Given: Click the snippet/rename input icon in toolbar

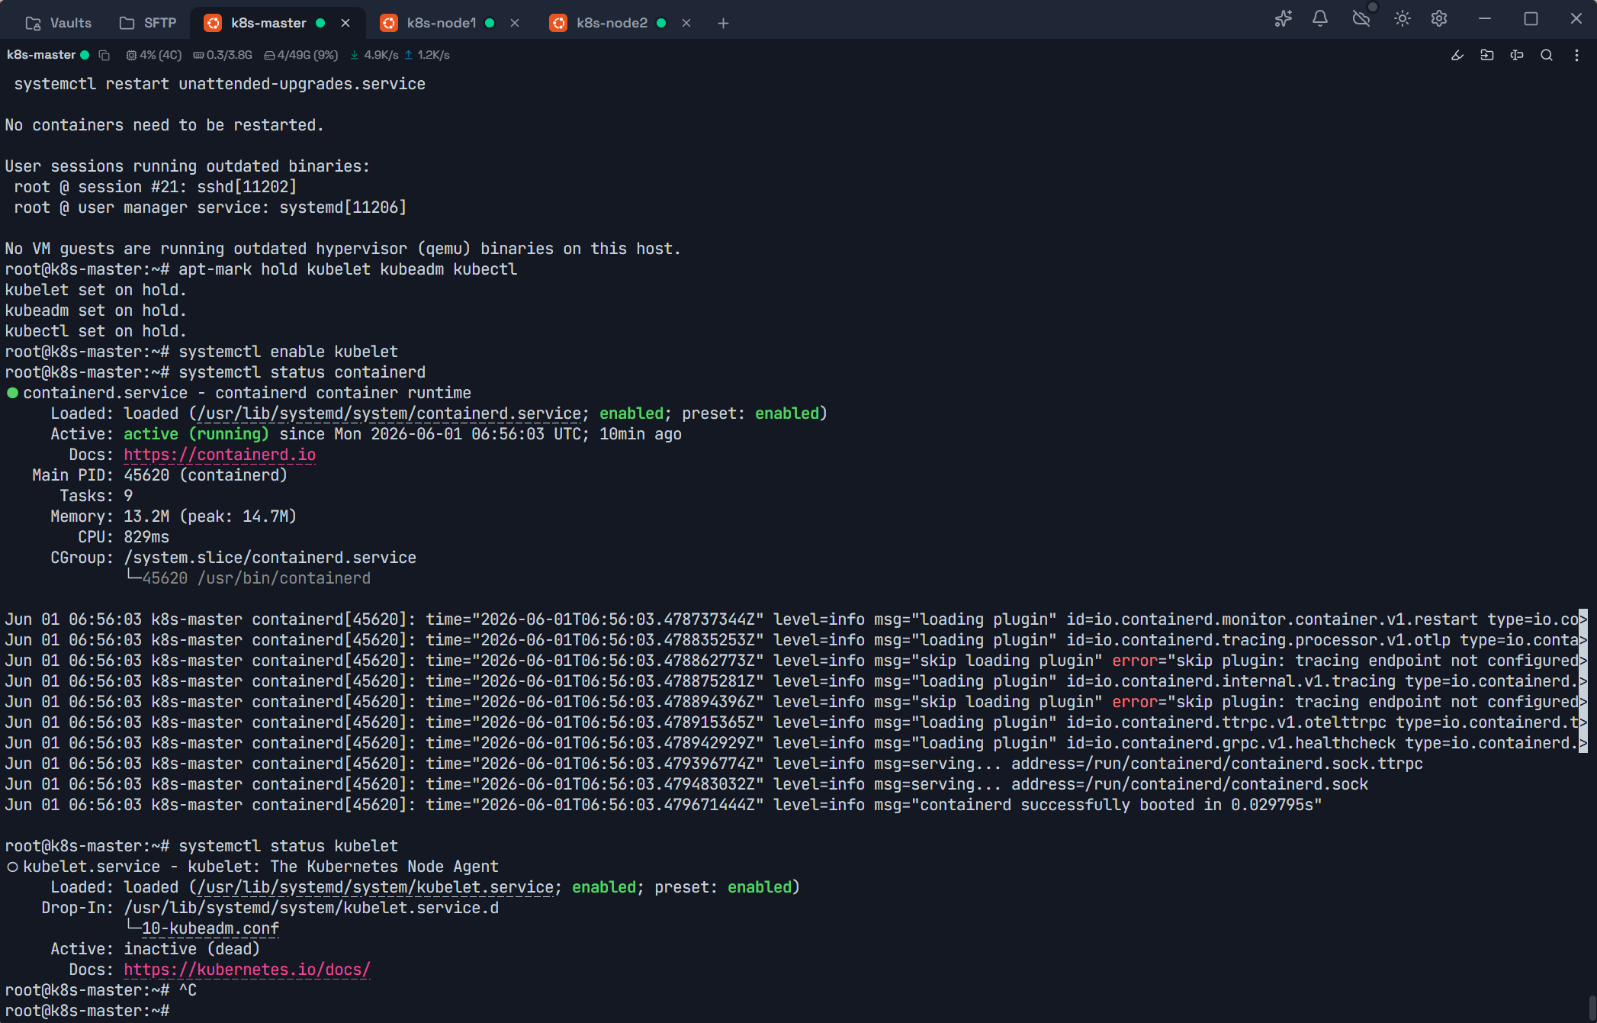Looking at the screenshot, I should pos(1517,55).
